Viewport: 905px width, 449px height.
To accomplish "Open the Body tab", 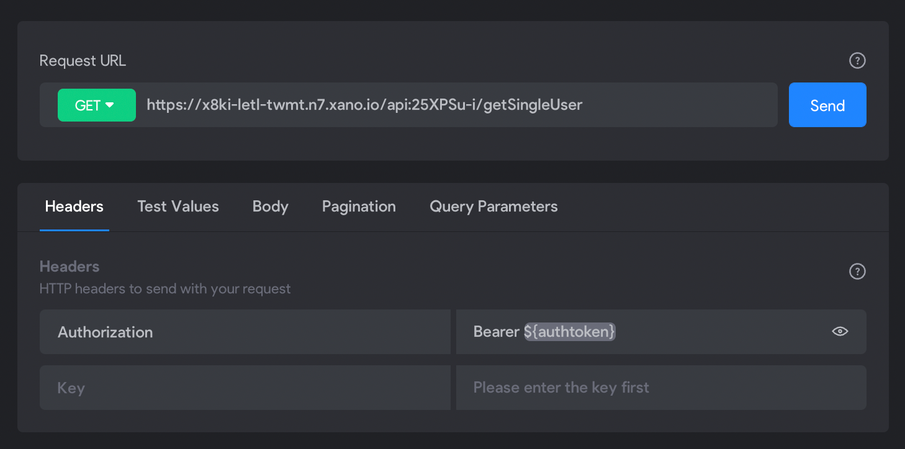I will tap(271, 207).
